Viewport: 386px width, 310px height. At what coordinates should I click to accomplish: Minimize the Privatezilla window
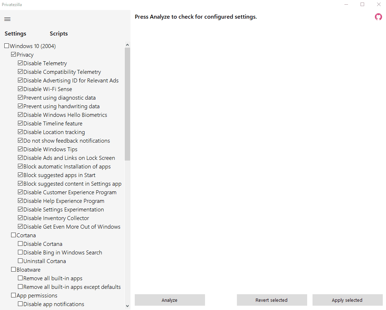tap(346, 4)
